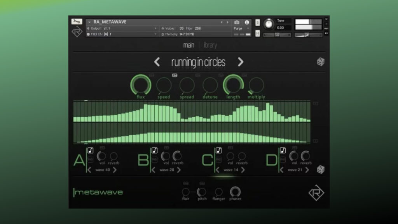The image size is (398, 224).
Task: Switch to the library tab
Action: pyautogui.click(x=210, y=45)
